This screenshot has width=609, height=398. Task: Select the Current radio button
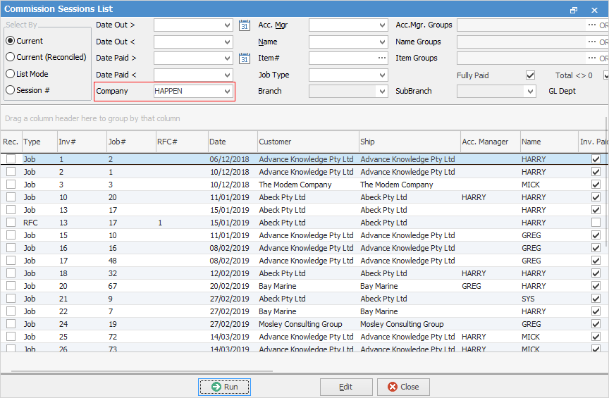click(11, 41)
